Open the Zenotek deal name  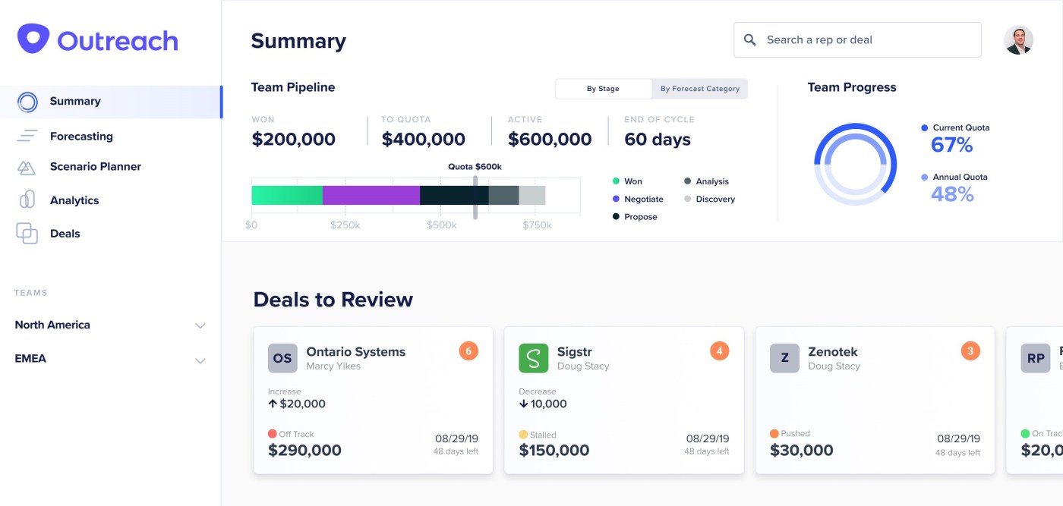pyautogui.click(x=833, y=352)
